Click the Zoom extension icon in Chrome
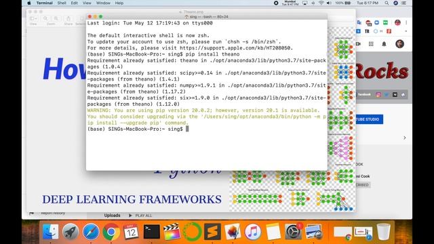Viewport: 434px width, 244px height. pos(377,22)
